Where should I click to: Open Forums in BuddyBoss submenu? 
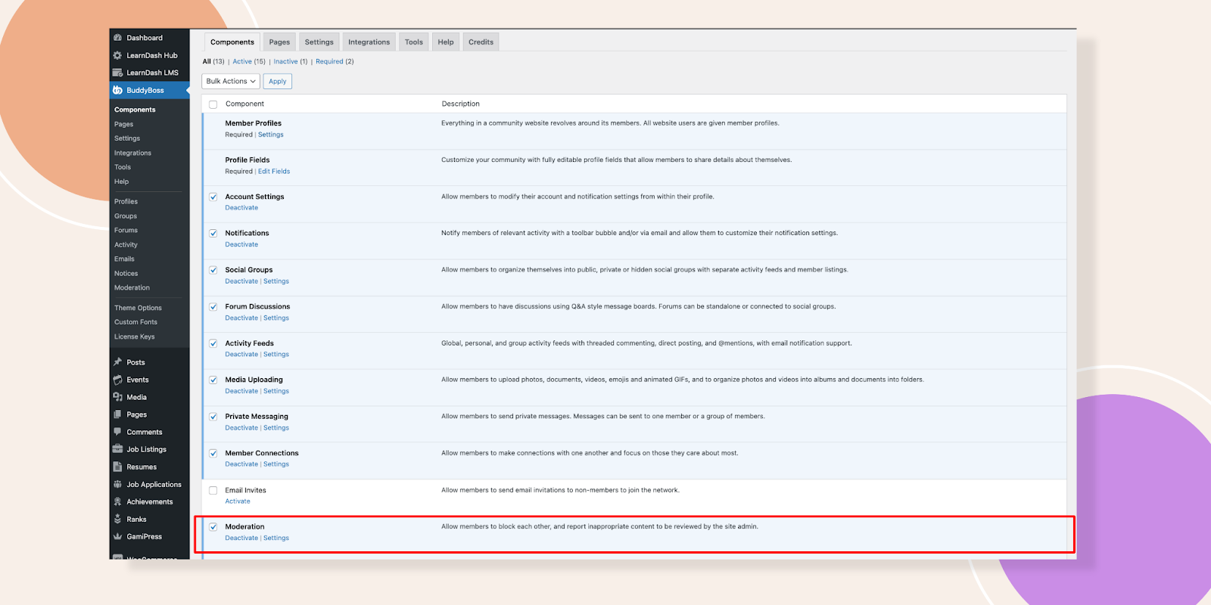[x=126, y=231]
